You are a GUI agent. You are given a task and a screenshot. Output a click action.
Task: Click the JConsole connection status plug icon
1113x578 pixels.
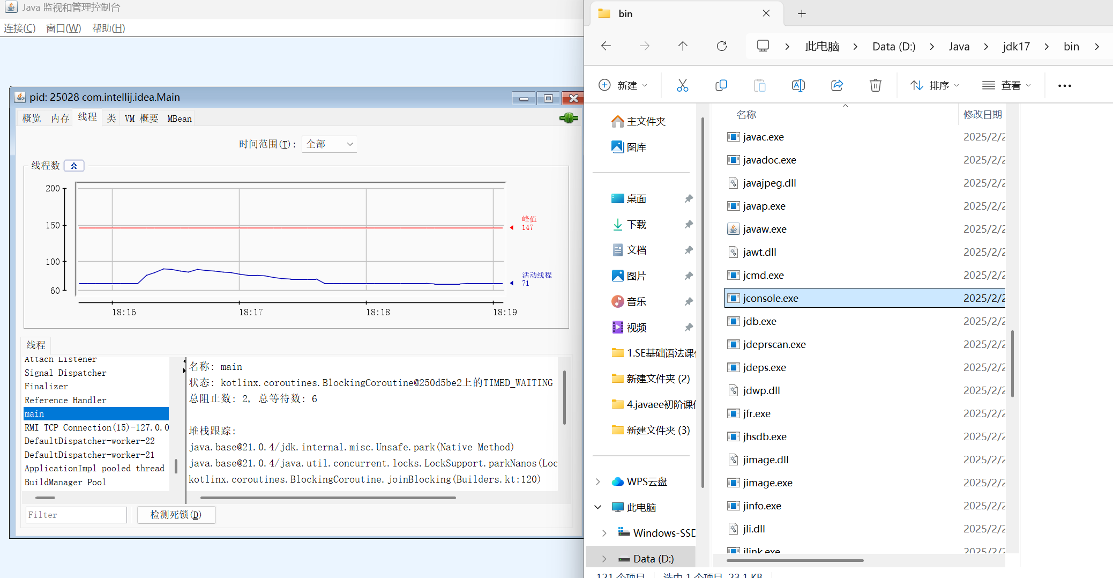[x=569, y=118]
